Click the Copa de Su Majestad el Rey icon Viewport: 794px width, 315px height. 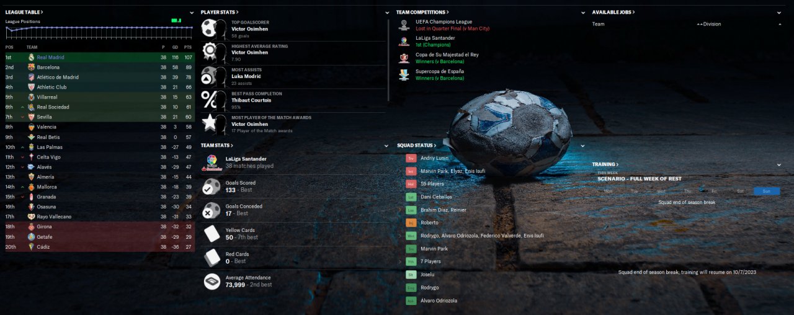(x=404, y=58)
